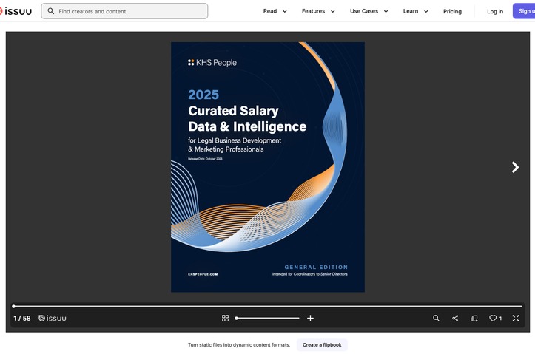The width and height of the screenshot is (535, 354).
Task: Focus the Find creators and content field
Action: pyautogui.click(x=124, y=11)
